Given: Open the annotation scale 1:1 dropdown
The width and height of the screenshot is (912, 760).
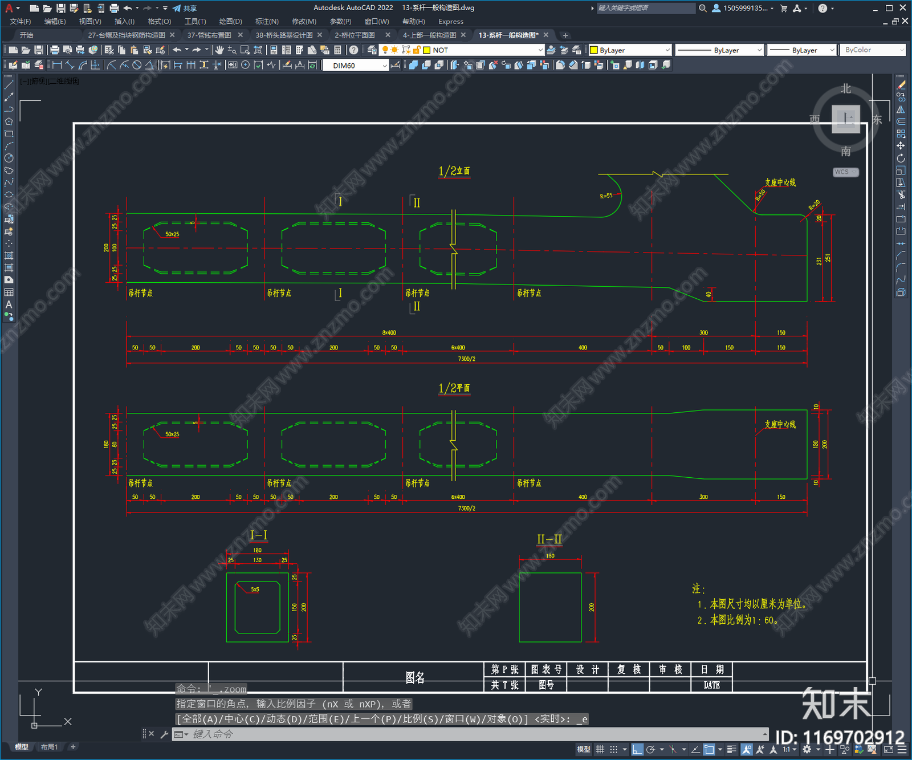Looking at the screenshot, I should [789, 749].
